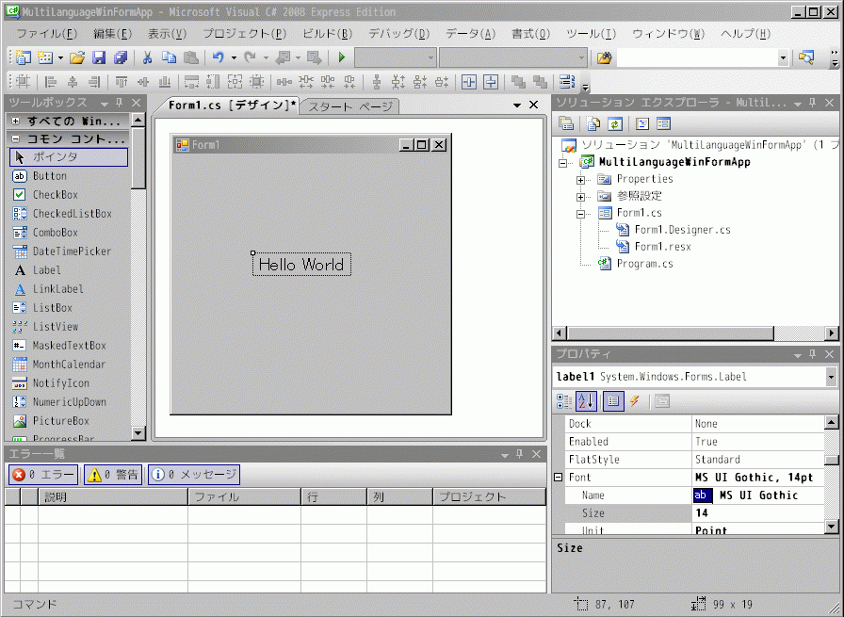Click the Copy icon in toolbar

[169, 57]
